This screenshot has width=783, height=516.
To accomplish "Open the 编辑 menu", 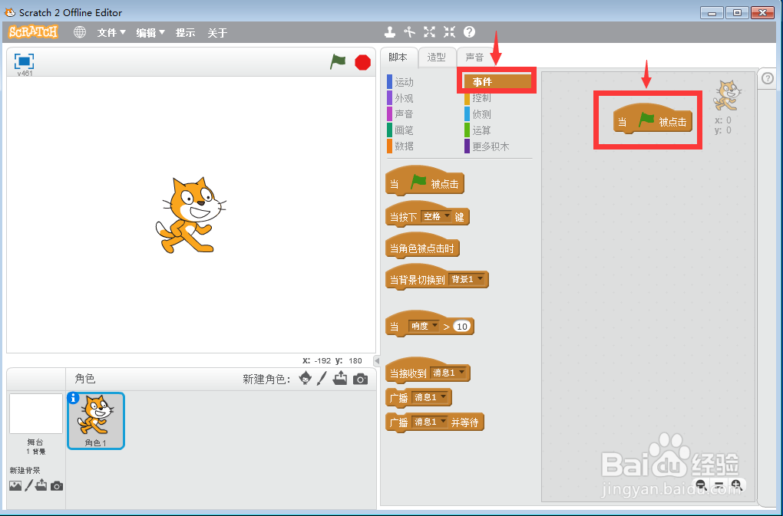I will coord(150,33).
